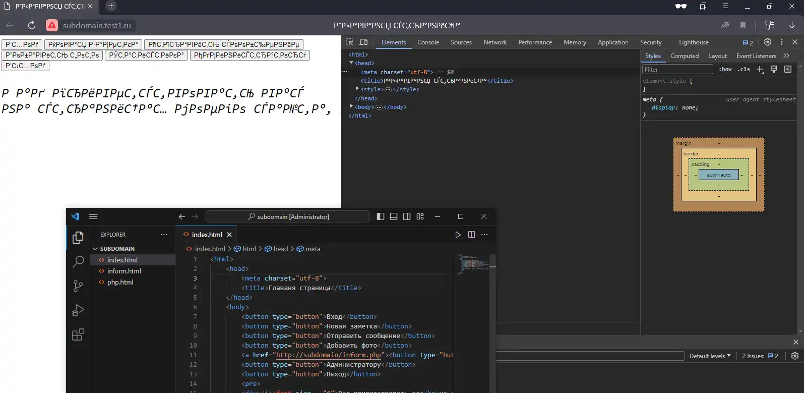Open the Source Control view in VS Code
Screen dimensions: 804x393
[78, 286]
